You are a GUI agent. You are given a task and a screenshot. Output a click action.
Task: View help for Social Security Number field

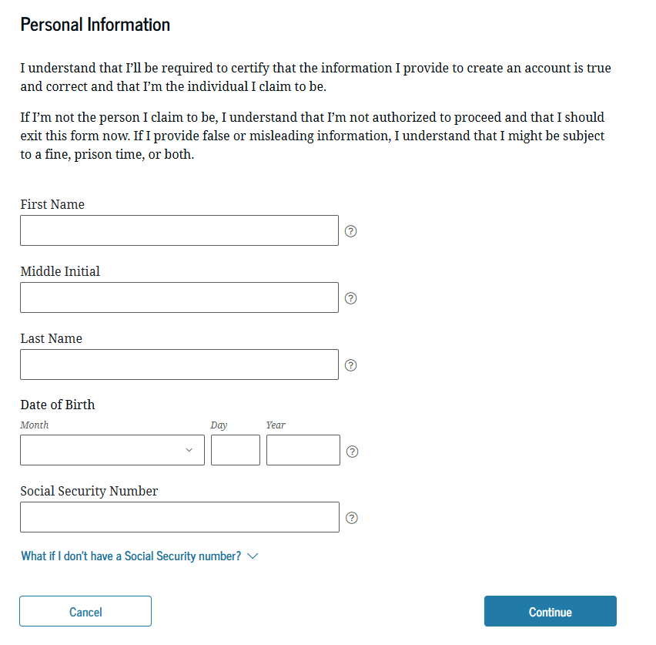coord(352,518)
